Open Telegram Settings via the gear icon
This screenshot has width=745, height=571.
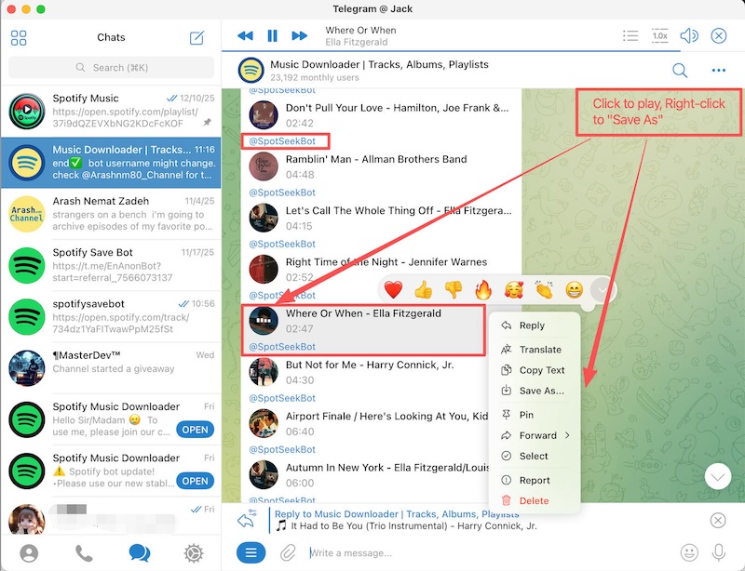193,551
